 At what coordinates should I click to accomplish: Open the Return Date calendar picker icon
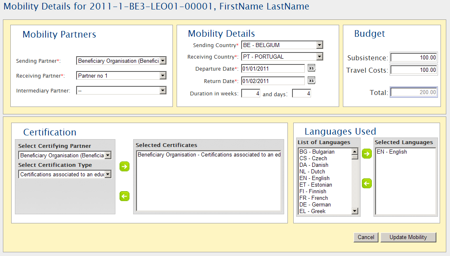pyautogui.click(x=311, y=81)
